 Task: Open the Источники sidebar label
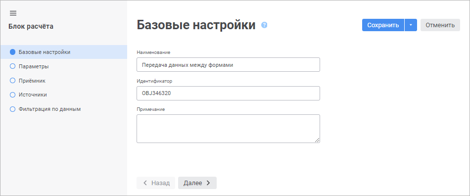click(x=33, y=95)
